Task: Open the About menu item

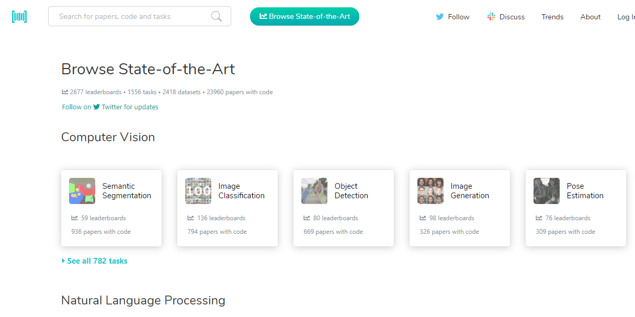Action: click(x=591, y=17)
